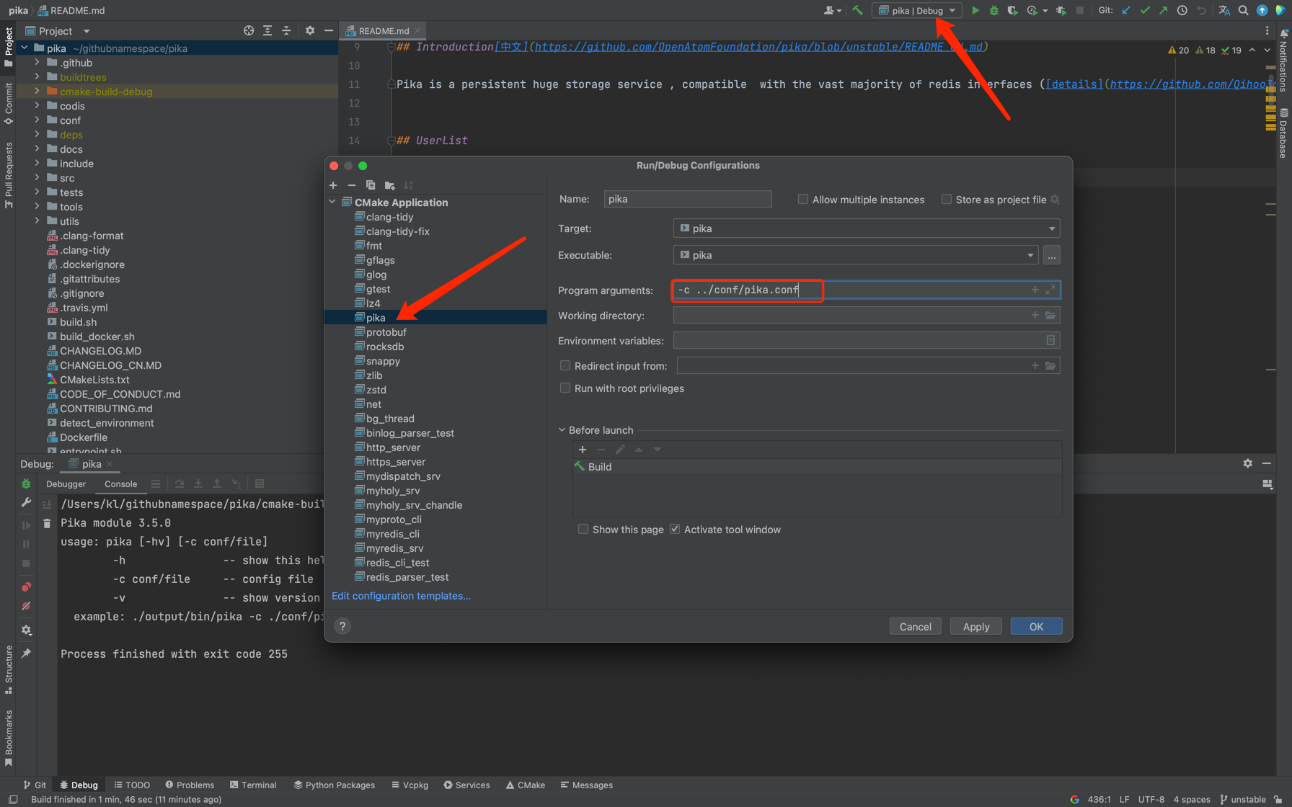The width and height of the screenshot is (1292, 807).
Task: Open help question mark in dialog
Action: [342, 626]
